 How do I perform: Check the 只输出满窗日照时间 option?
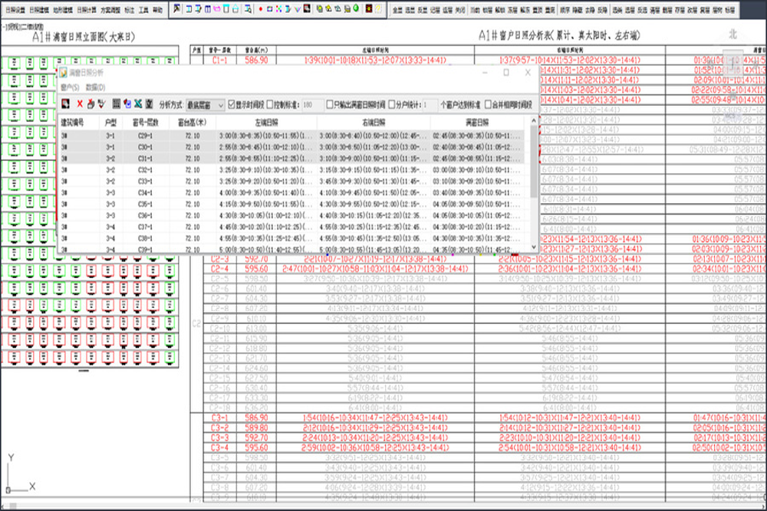[x=330, y=104]
